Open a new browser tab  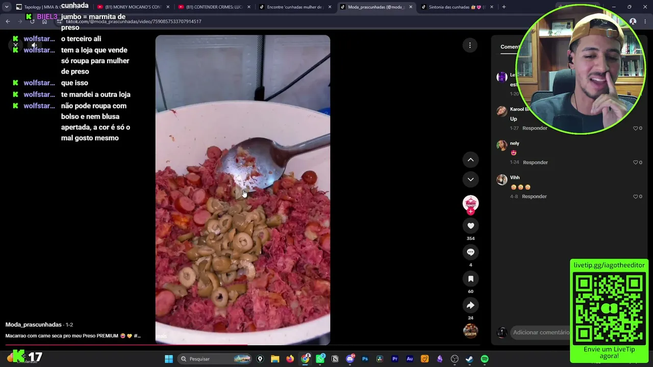504,7
